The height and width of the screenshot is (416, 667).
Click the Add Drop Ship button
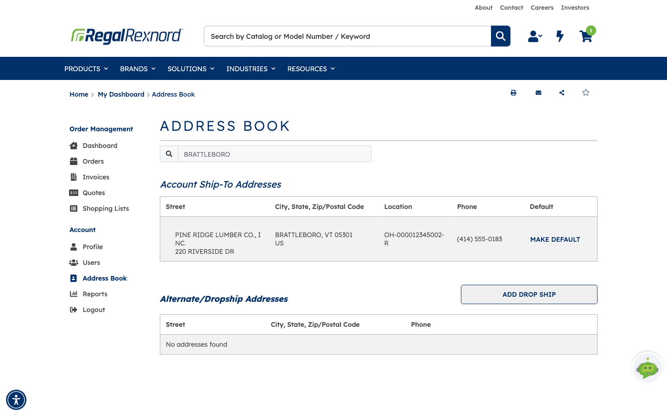pos(529,294)
